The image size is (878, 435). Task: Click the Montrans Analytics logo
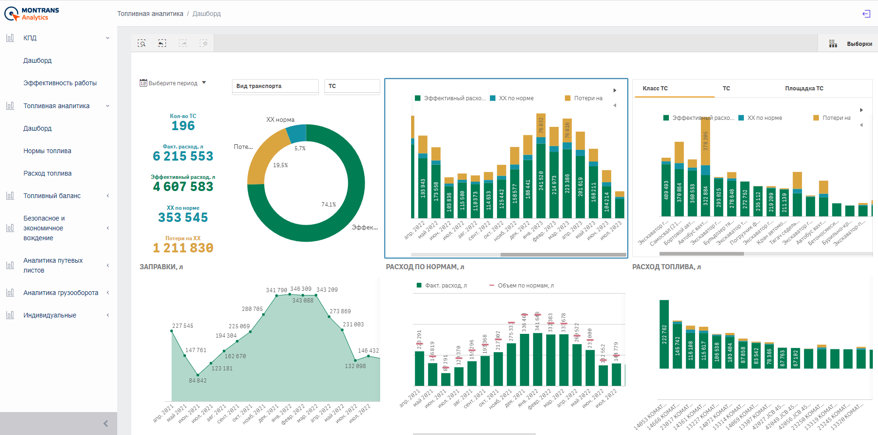[x=32, y=14]
